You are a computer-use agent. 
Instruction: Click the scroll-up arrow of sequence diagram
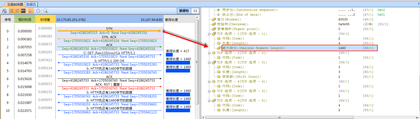[197, 17]
